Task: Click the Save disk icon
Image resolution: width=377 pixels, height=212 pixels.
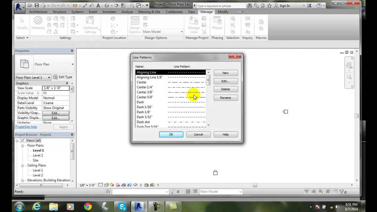Action: (37, 6)
